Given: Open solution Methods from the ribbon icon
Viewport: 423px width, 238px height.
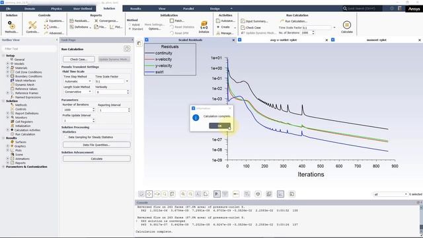Looking at the screenshot, I should click(x=11, y=27).
